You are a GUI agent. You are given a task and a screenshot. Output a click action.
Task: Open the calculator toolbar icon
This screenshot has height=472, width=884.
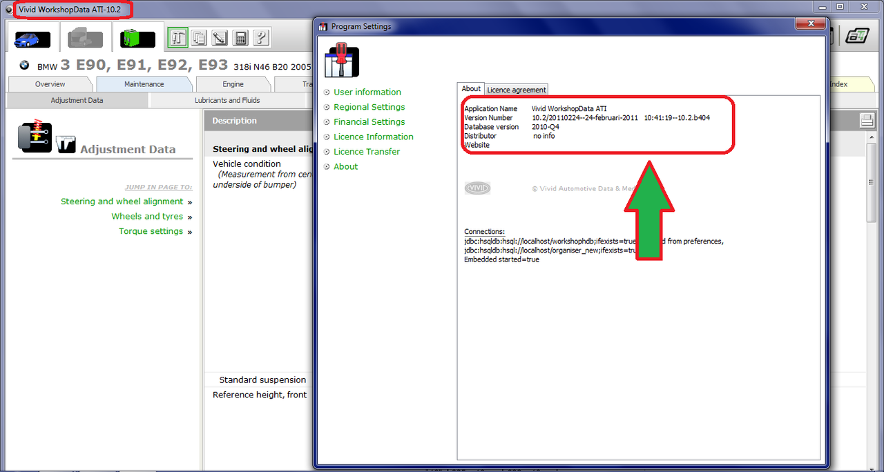point(240,38)
